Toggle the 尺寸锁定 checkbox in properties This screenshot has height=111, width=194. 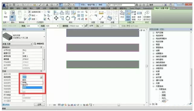[x=24, y=95]
